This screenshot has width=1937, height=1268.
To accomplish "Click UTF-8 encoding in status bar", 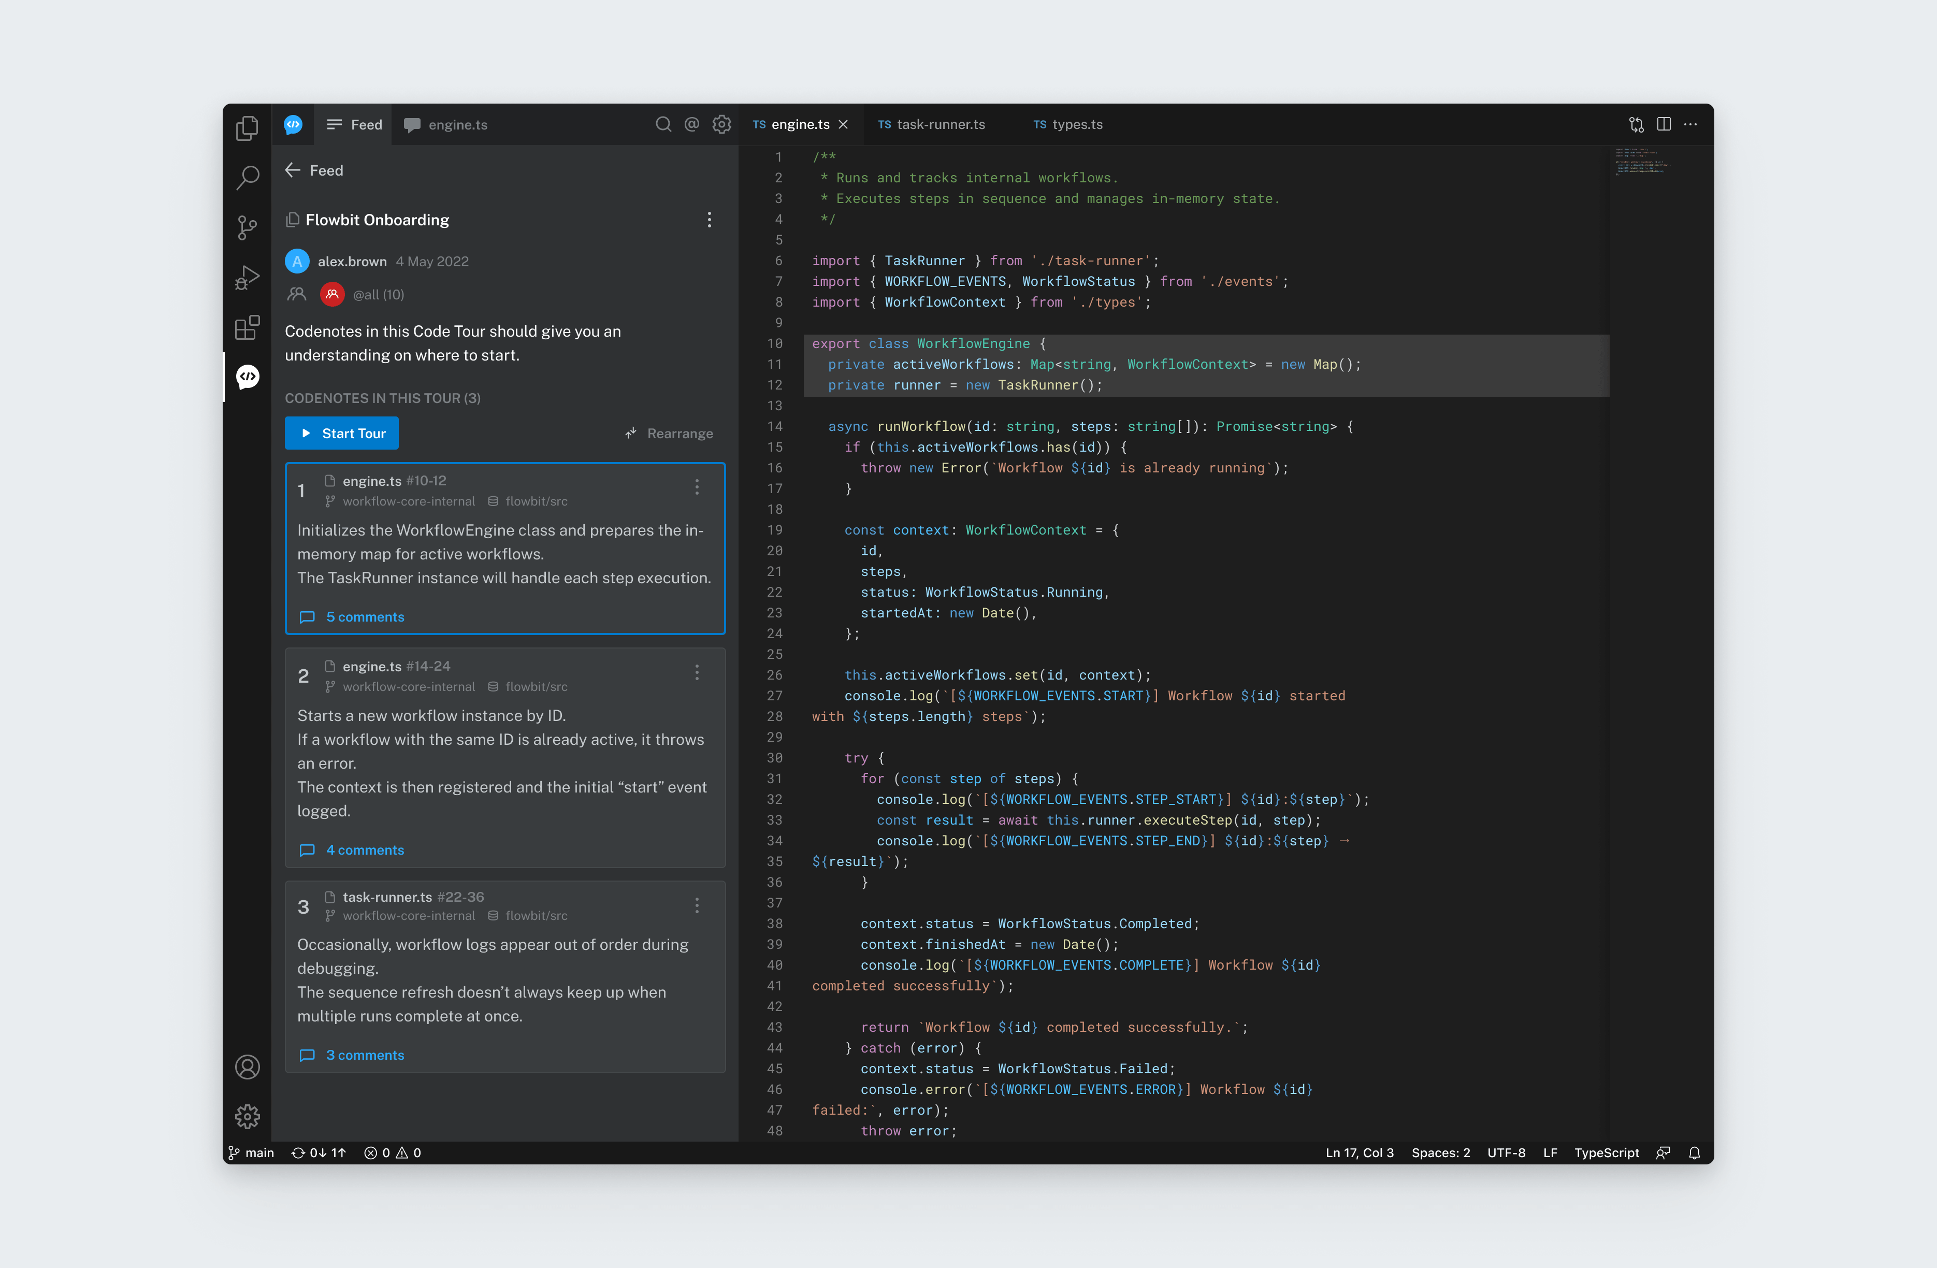I will click(x=1507, y=1152).
